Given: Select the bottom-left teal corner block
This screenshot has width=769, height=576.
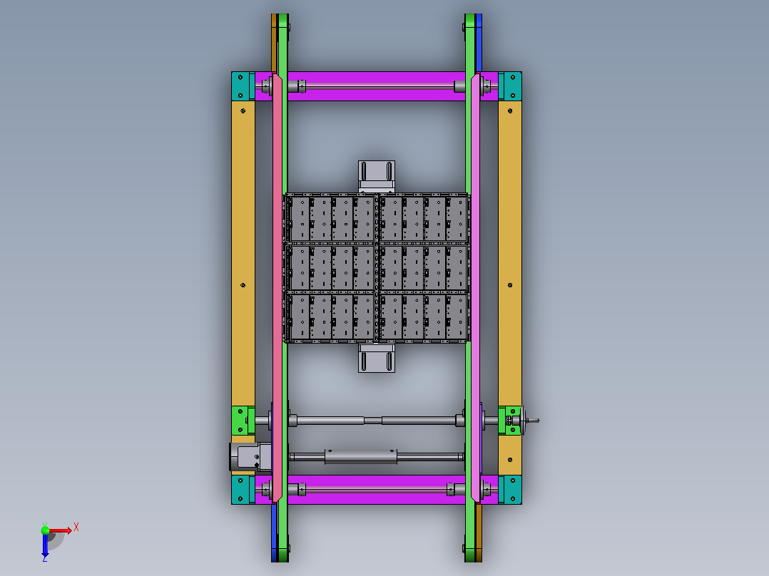Looking at the screenshot, I should click(243, 489).
